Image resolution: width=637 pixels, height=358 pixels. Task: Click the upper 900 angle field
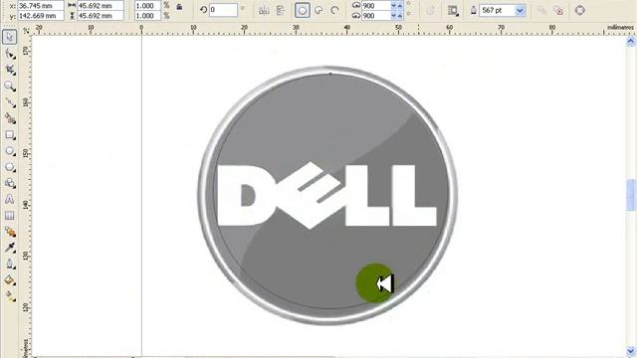pos(376,6)
